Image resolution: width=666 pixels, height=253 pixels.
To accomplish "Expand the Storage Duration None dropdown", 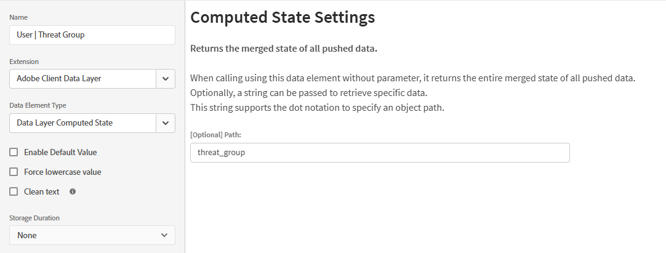I will (x=92, y=235).
